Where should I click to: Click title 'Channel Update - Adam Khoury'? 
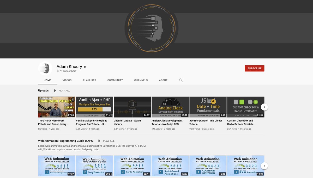coord(127,122)
